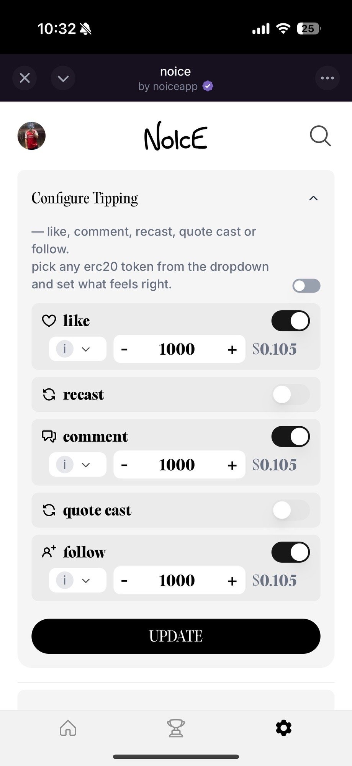Collapse the Configure Tipping section

tap(313, 198)
